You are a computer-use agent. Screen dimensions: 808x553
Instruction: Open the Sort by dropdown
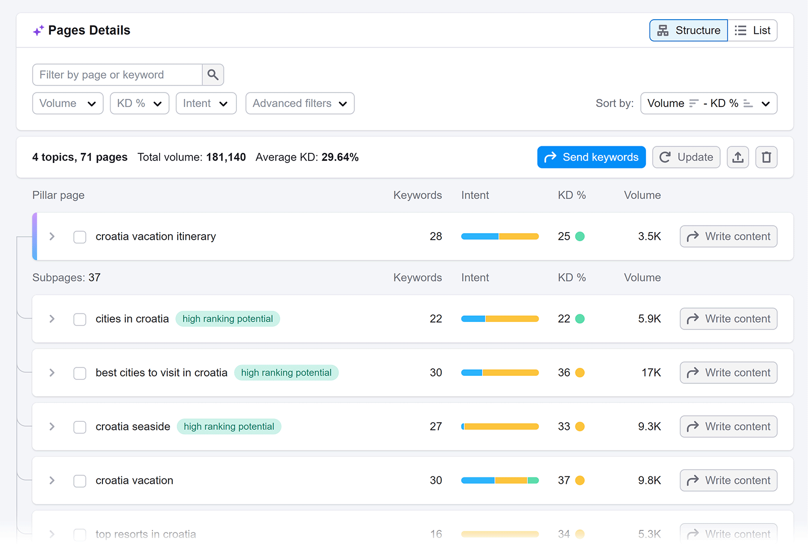(708, 103)
